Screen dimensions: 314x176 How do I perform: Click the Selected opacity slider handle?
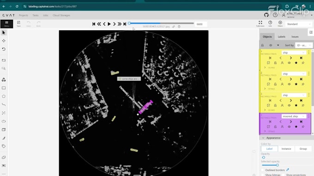coord(278,165)
